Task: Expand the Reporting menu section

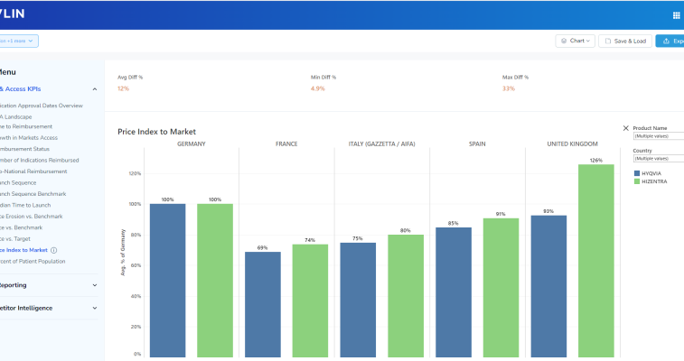Action: [x=95, y=285]
